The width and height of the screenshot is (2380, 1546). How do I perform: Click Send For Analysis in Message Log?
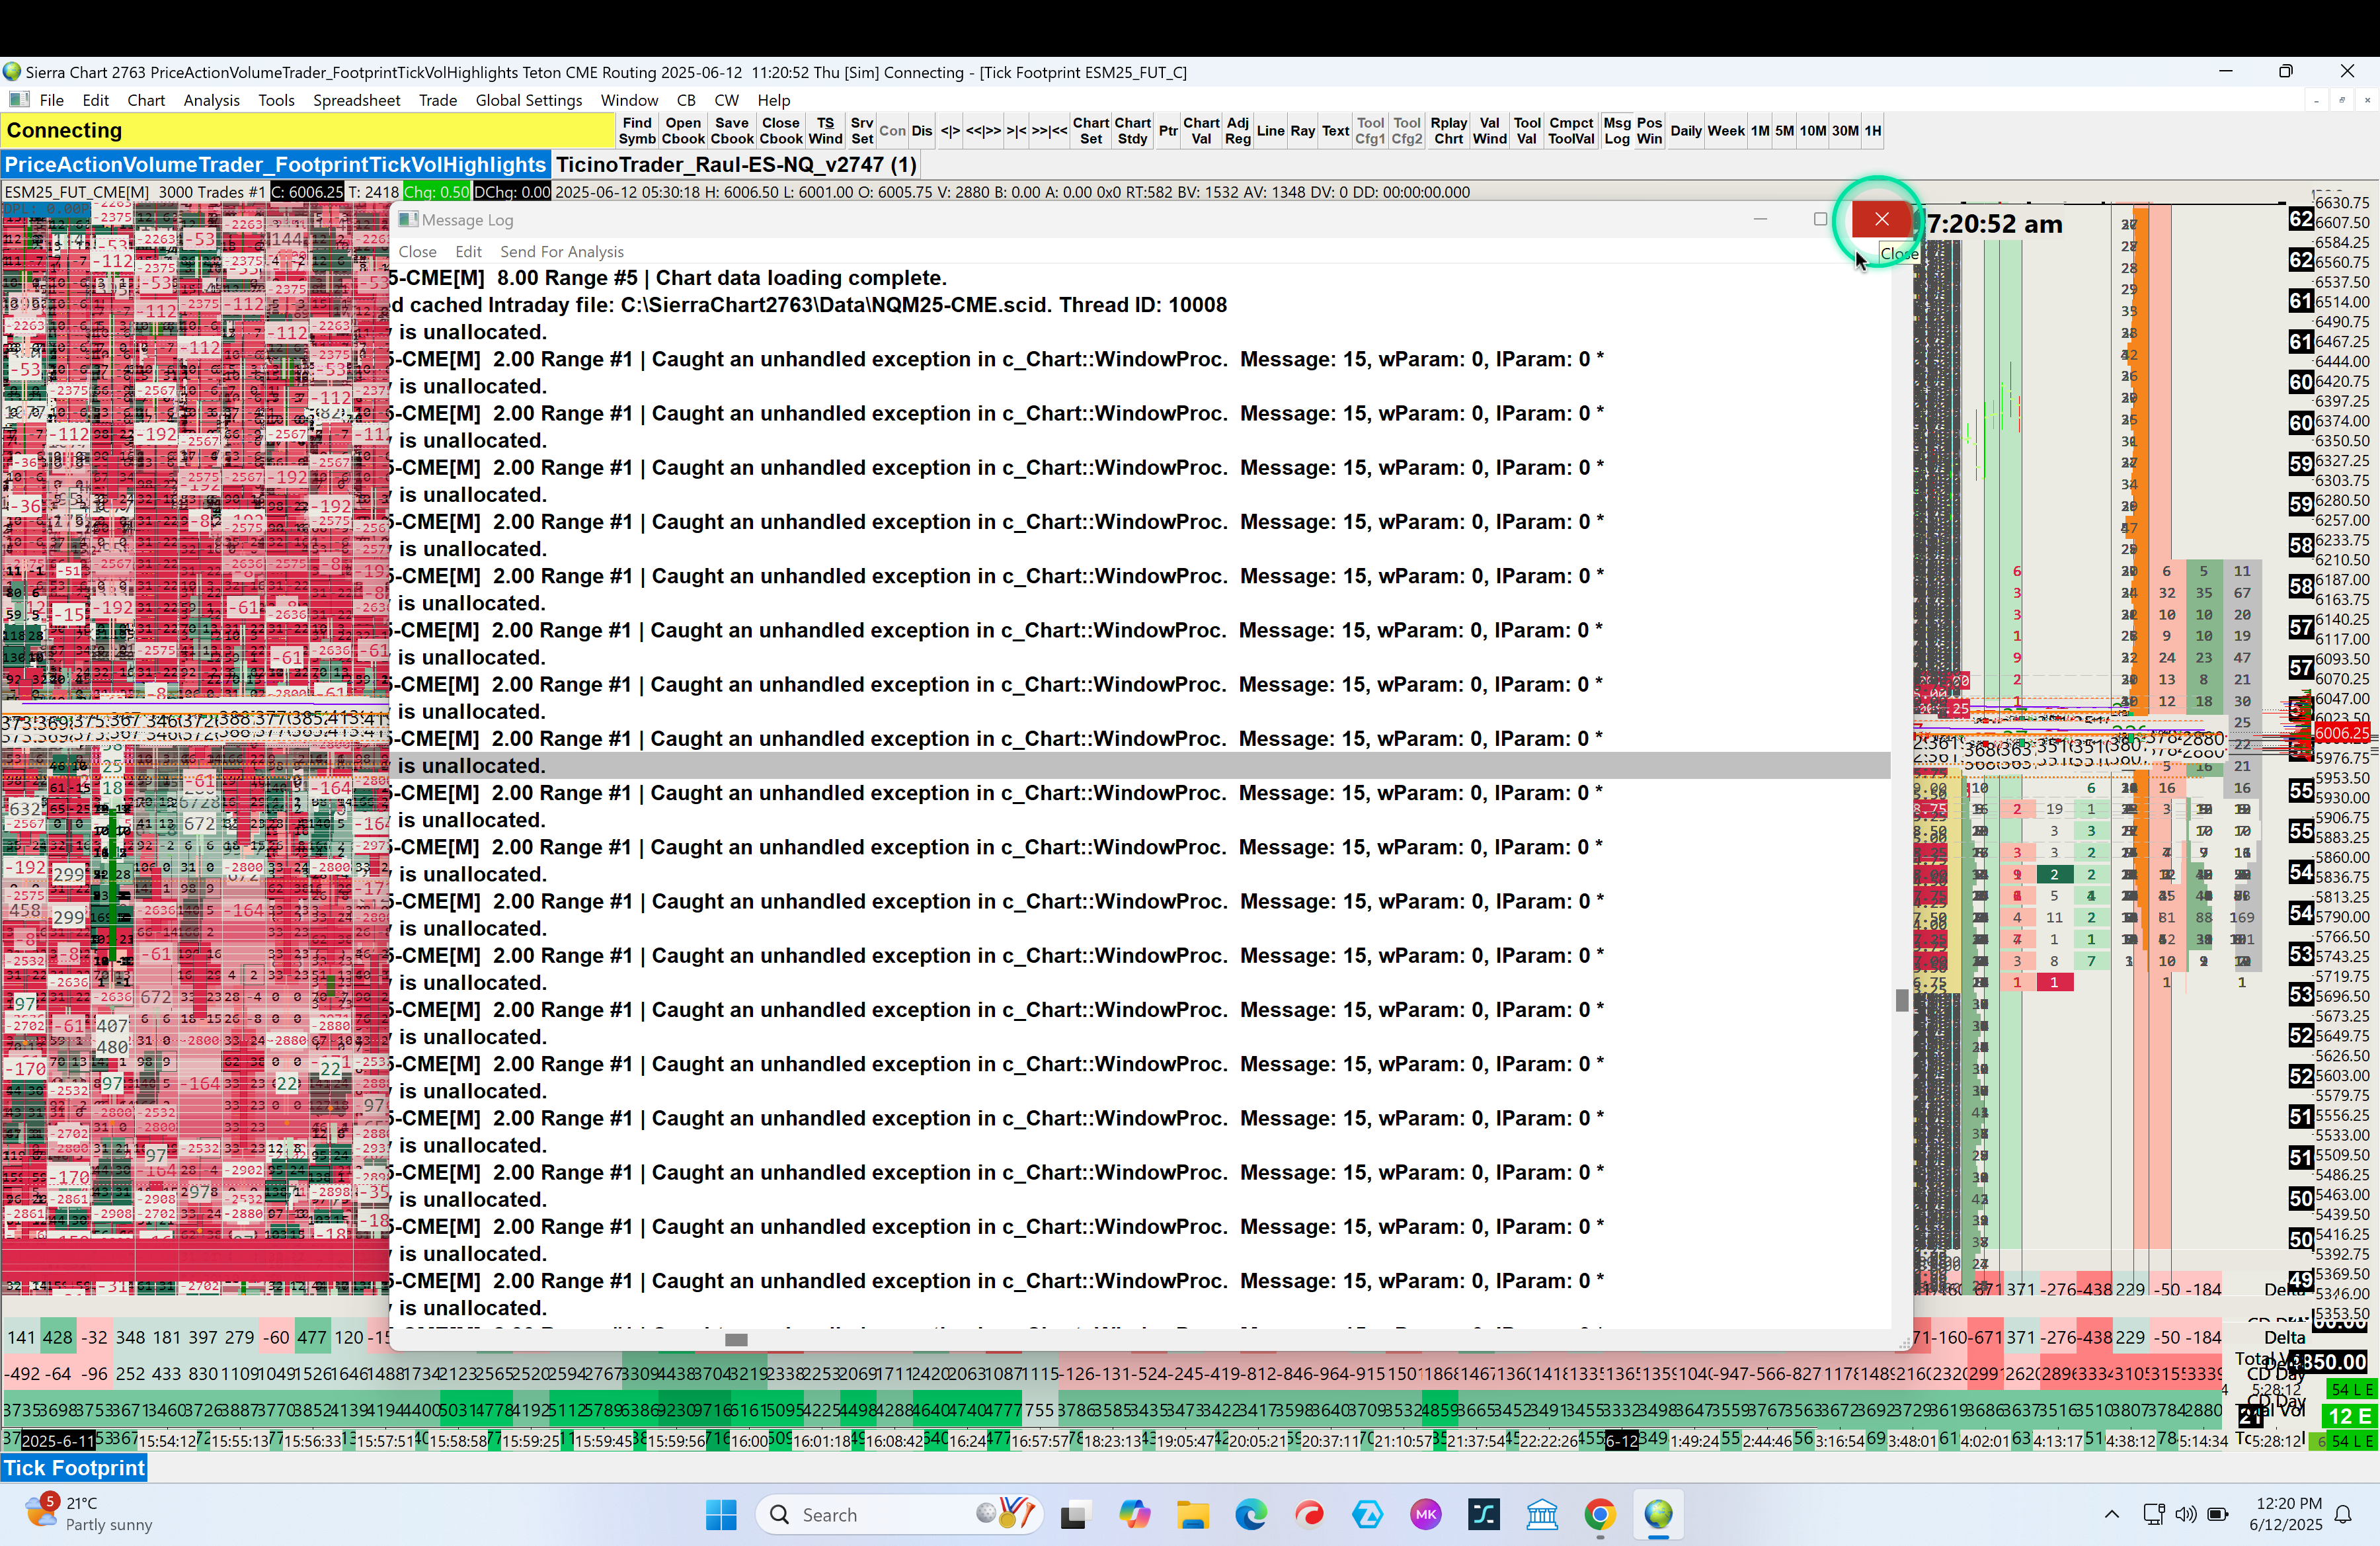click(x=561, y=252)
